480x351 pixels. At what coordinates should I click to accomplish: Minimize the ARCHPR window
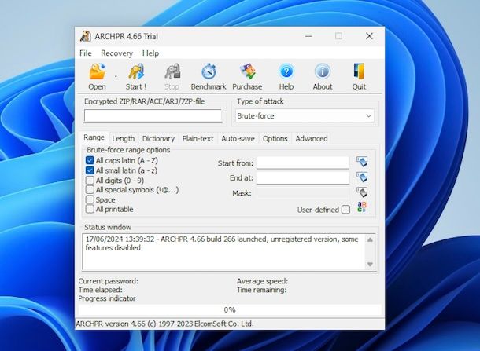point(308,36)
